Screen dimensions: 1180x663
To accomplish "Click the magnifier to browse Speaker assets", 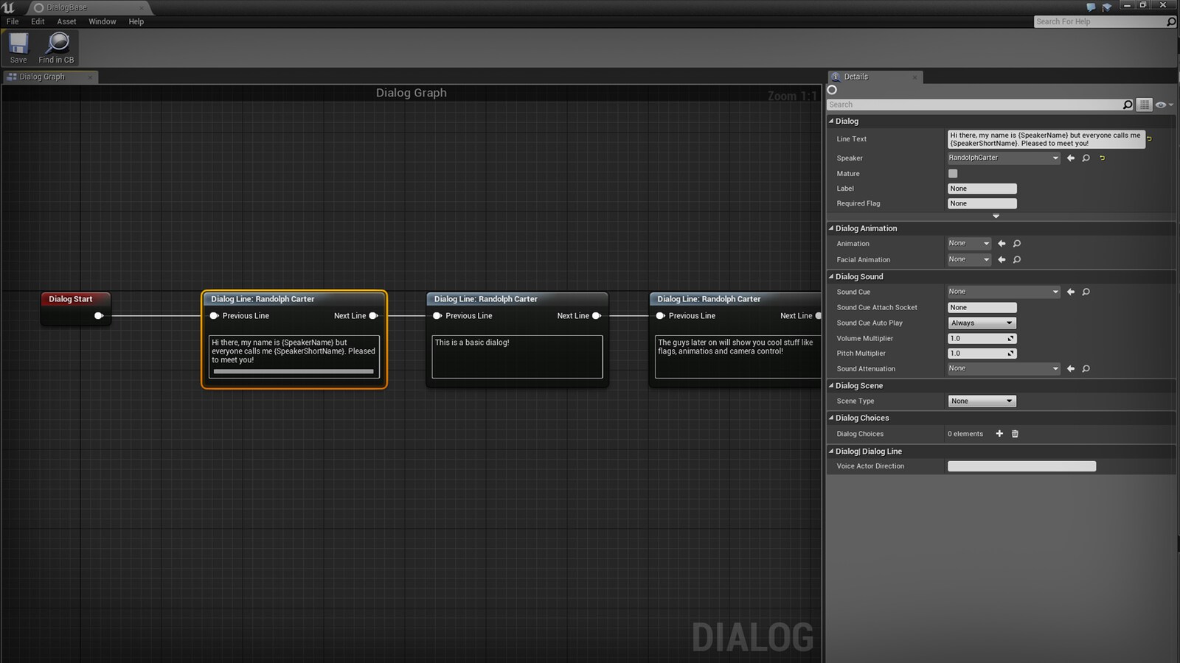I will click(1086, 158).
